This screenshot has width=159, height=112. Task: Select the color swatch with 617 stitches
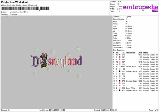120,59
